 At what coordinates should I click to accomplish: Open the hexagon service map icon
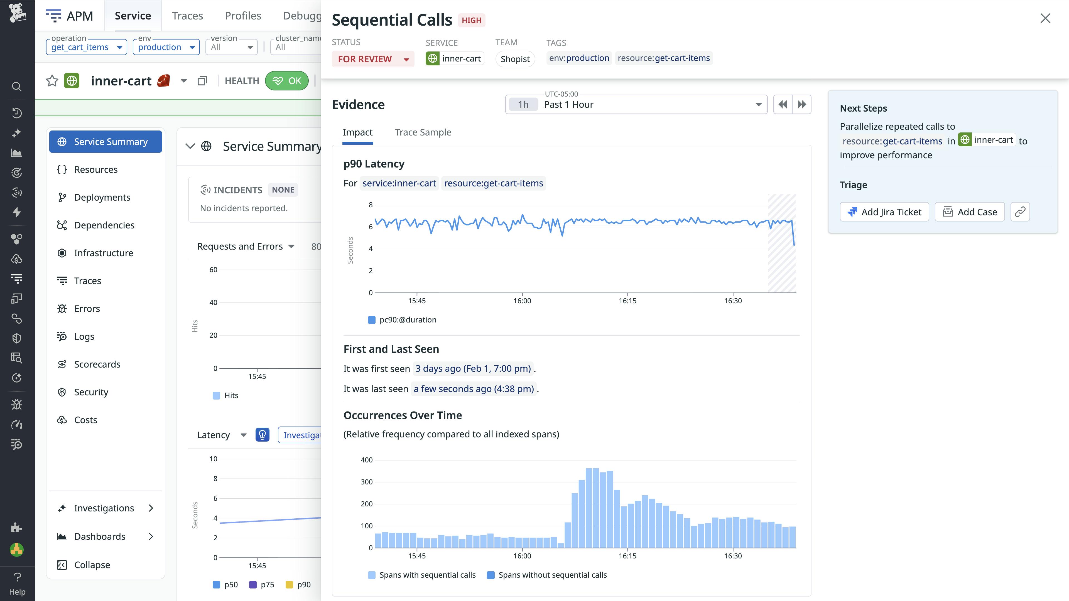[x=17, y=238]
